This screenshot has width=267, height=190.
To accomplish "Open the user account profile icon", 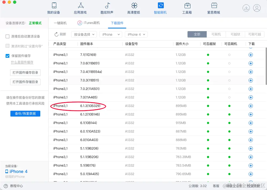I will 257,8.
